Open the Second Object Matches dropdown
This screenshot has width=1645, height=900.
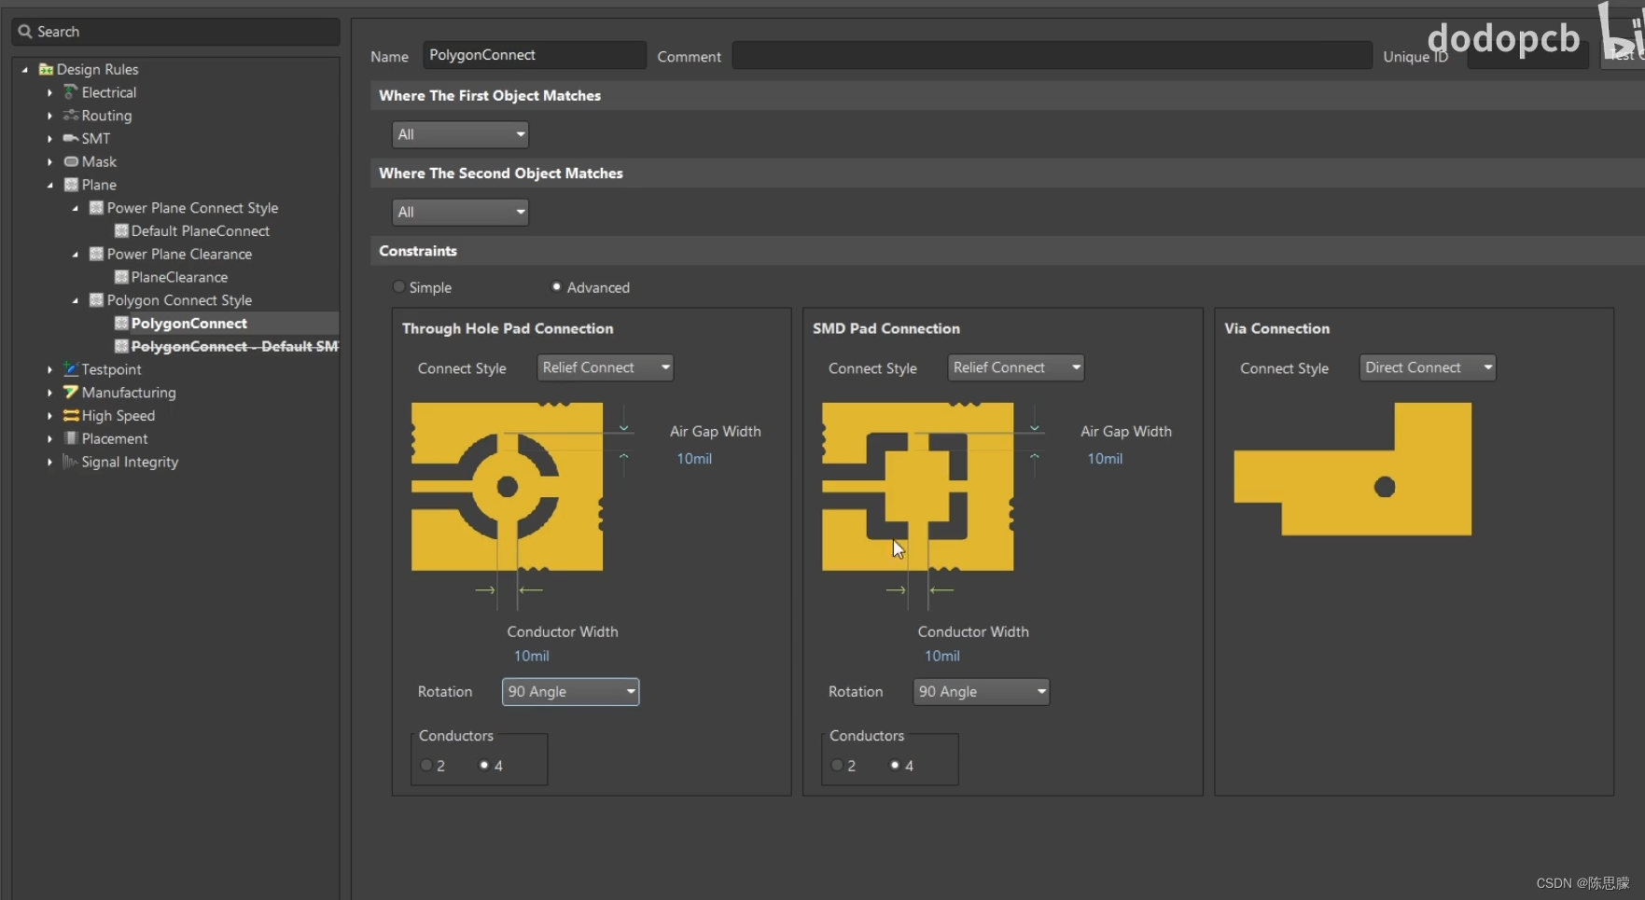click(x=460, y=212)
